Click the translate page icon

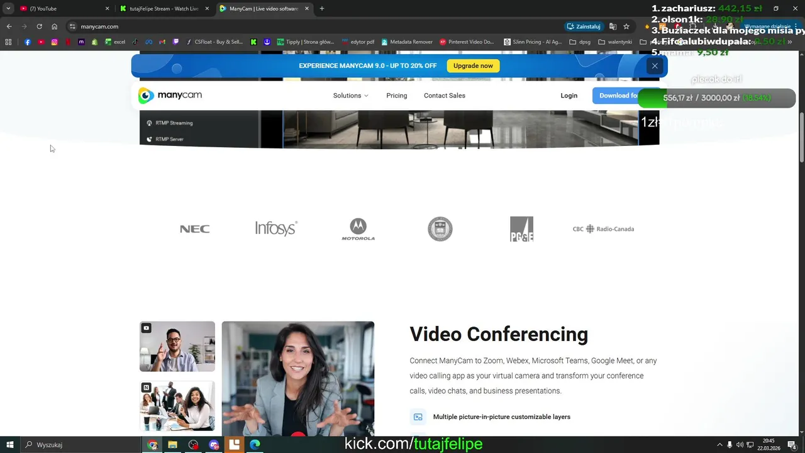pyautogui.click(x=613, y=26)
